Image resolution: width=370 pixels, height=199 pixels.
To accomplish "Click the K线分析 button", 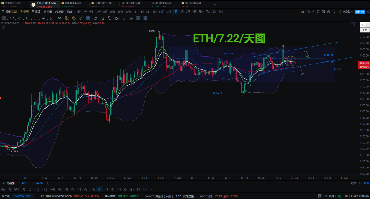I will point(360,12).
